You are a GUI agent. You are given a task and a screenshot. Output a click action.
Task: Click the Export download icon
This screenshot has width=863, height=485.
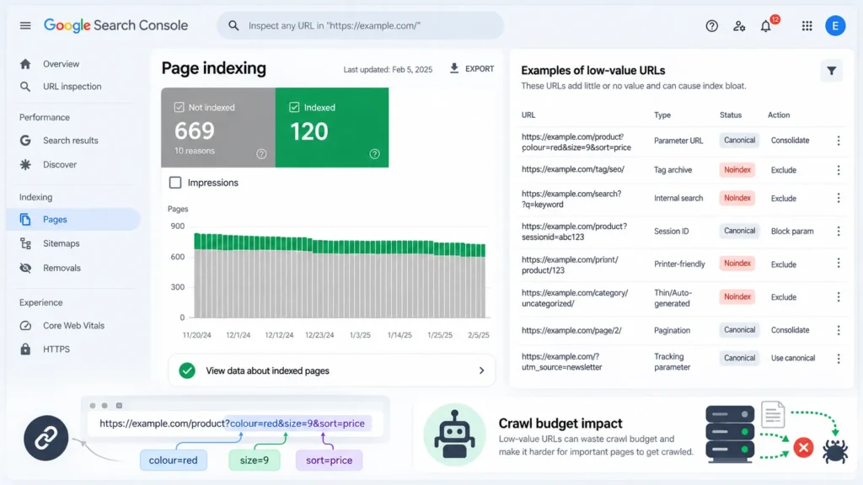454,68
